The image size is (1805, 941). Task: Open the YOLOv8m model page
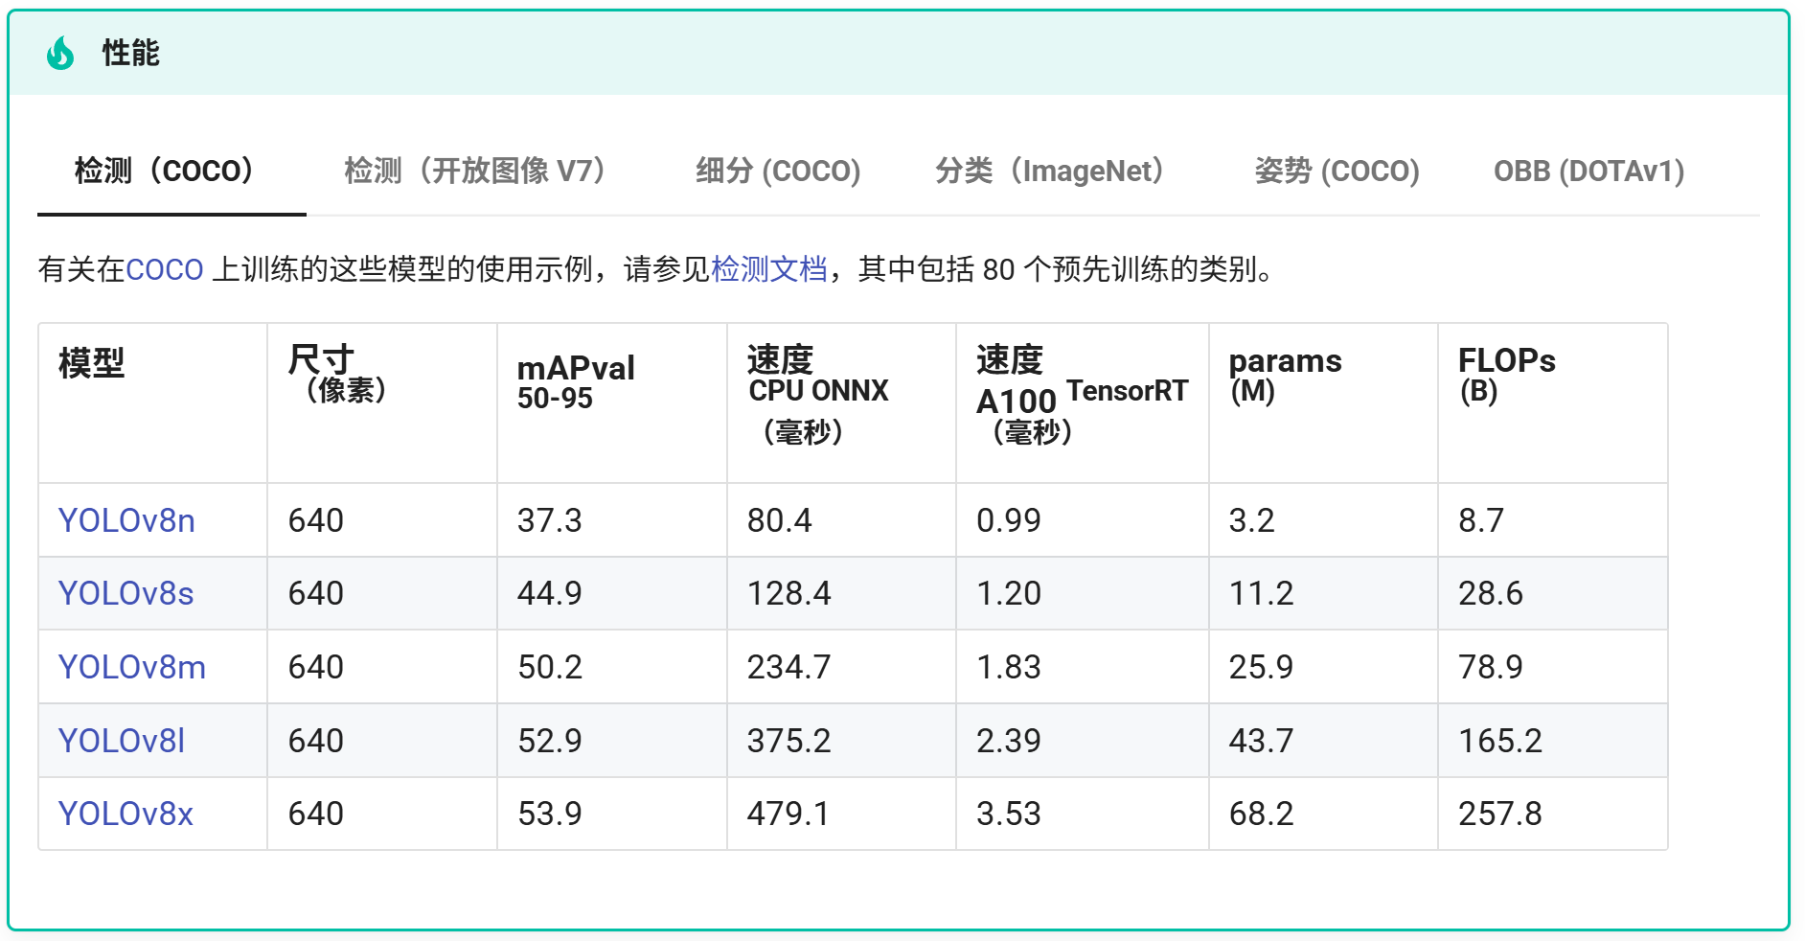pyautogui.click(x=130, y=667)
